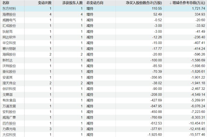Open the 安利股份 stock link

coord(9,112)
